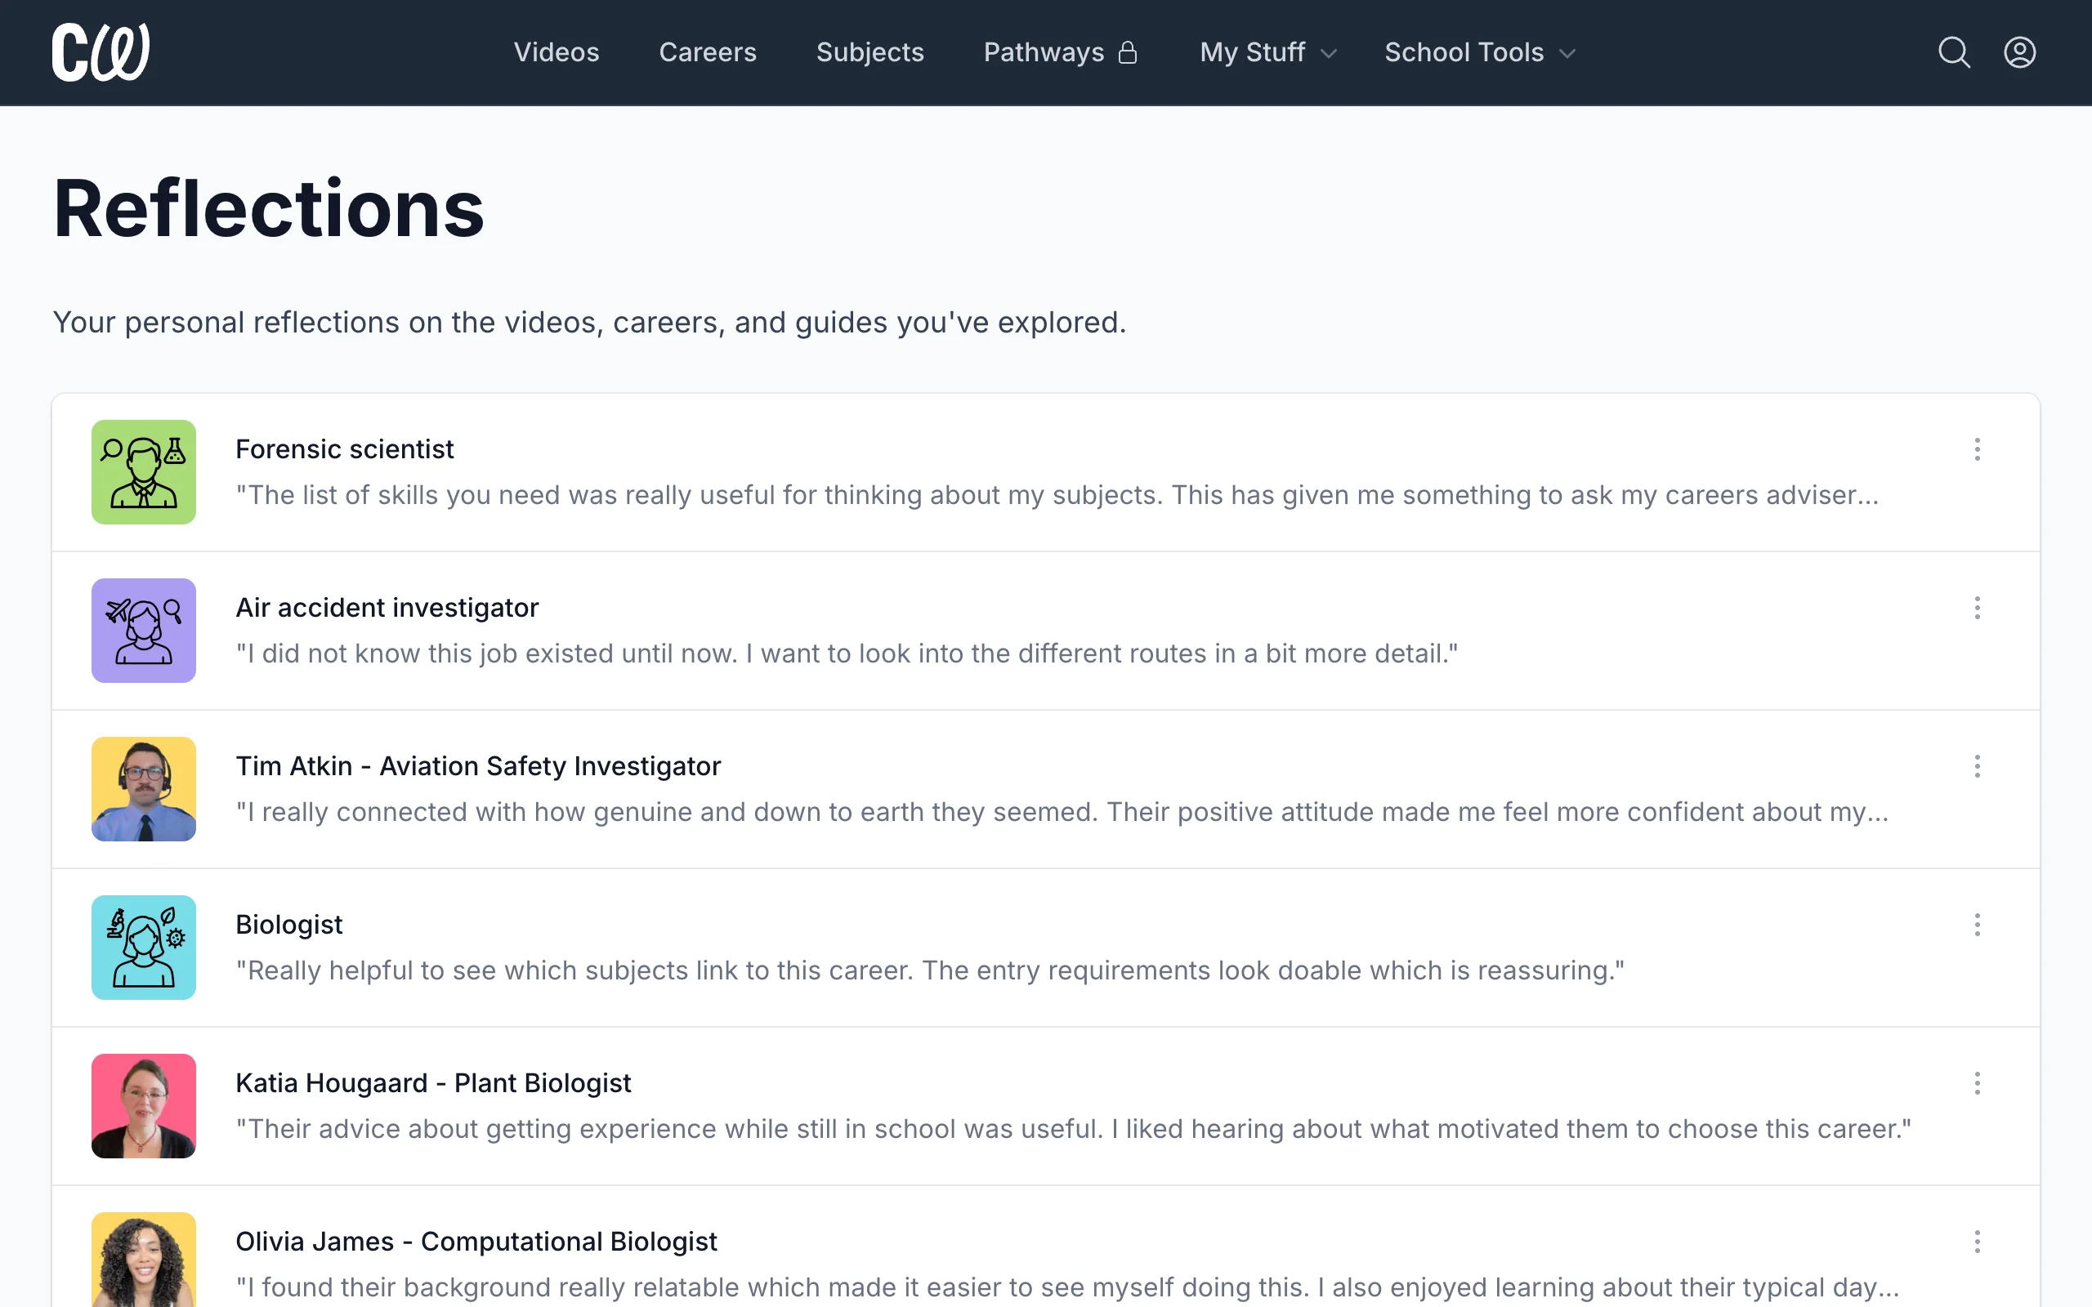Open the locked Pathways menu item
Viewport: 2092px width, 1307px height.
pos(1061,51)
